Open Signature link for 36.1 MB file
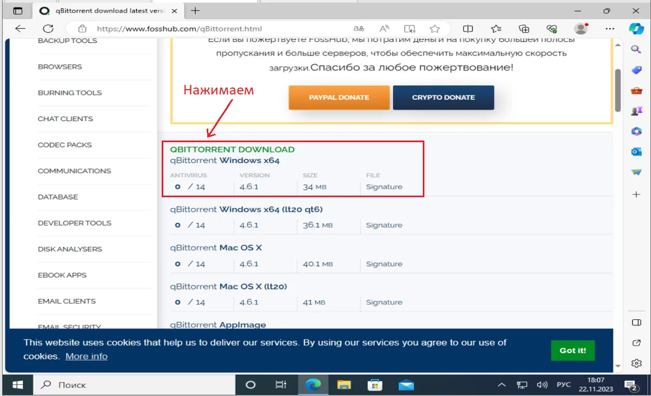 coord(384,225)
